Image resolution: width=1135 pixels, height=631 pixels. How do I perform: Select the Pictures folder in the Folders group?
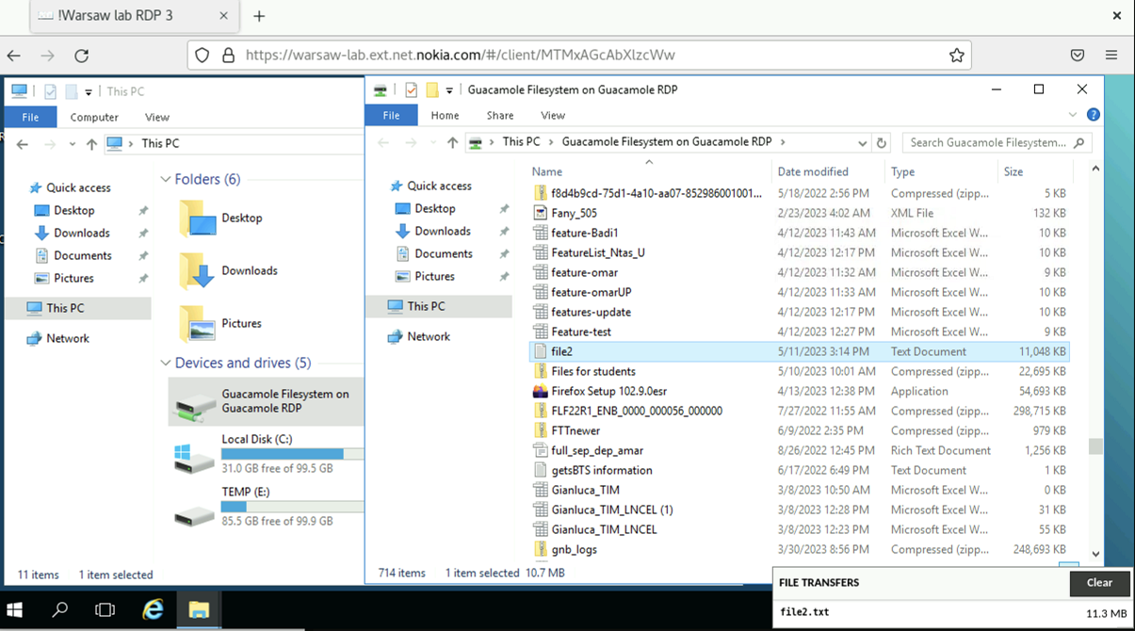pos(222,323)
